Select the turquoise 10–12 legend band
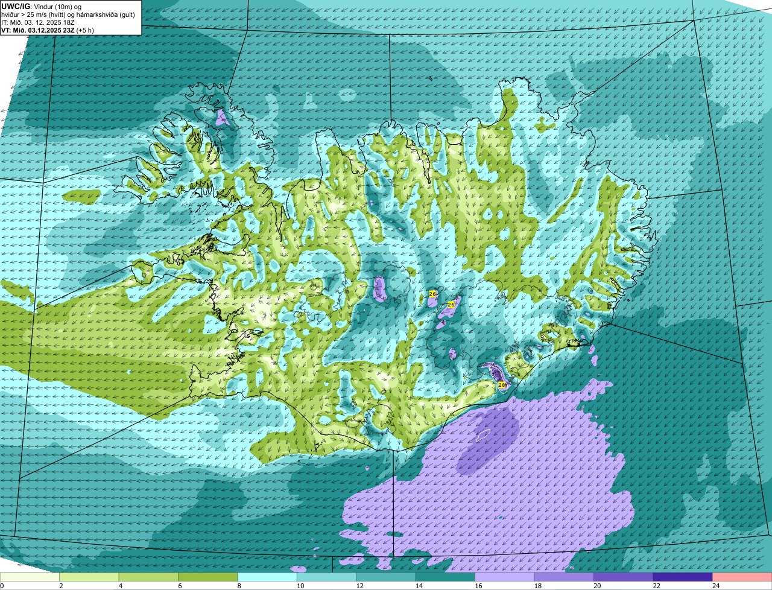This screenshot has width=772, height=590. (x=327, y=577)
